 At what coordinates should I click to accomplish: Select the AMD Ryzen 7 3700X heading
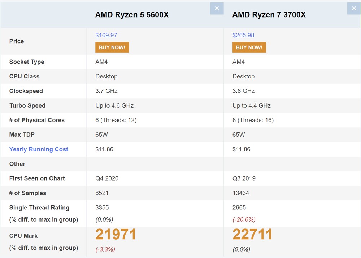tap(269, 15)
